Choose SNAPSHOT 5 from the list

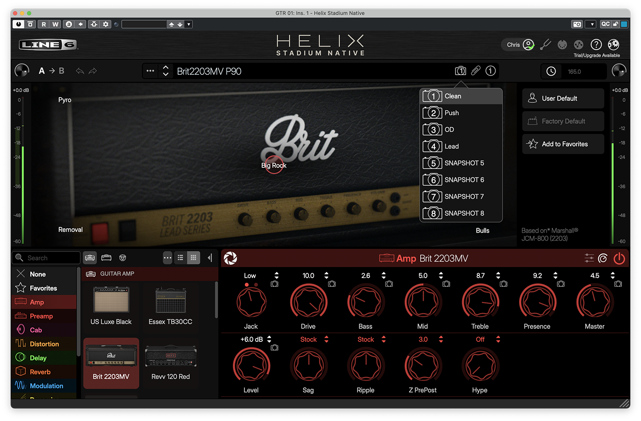pos(461,163)
